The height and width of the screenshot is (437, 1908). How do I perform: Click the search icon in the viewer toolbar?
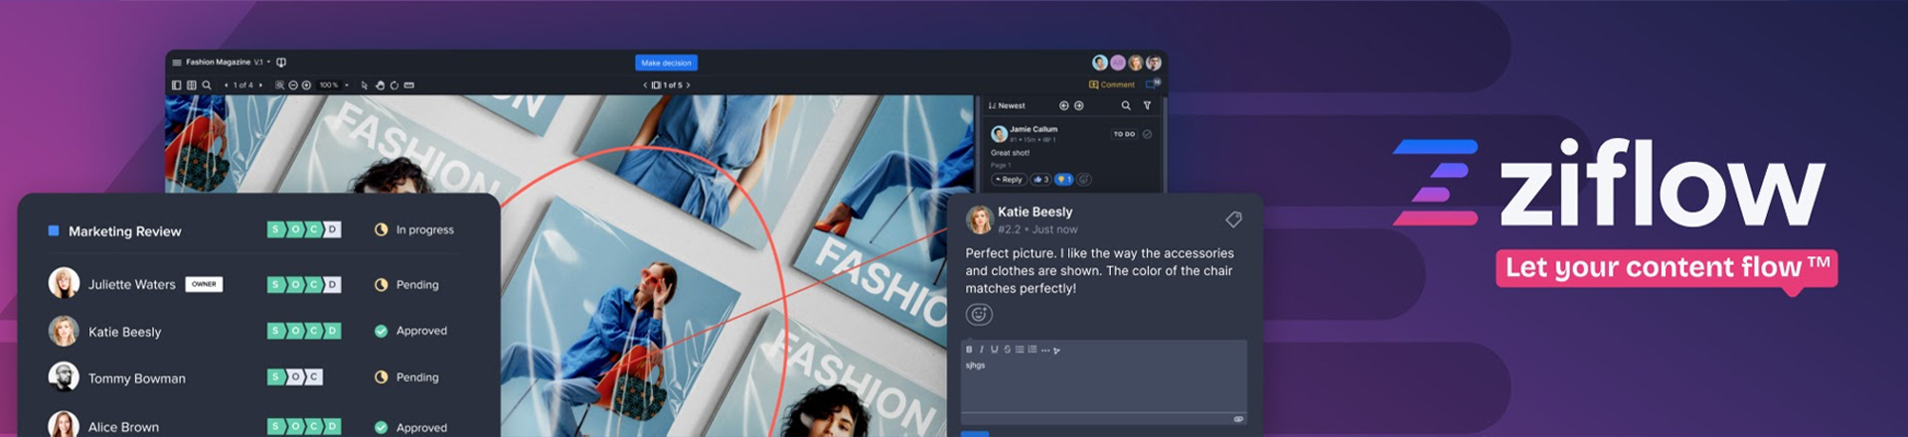(x=207, y=85)
